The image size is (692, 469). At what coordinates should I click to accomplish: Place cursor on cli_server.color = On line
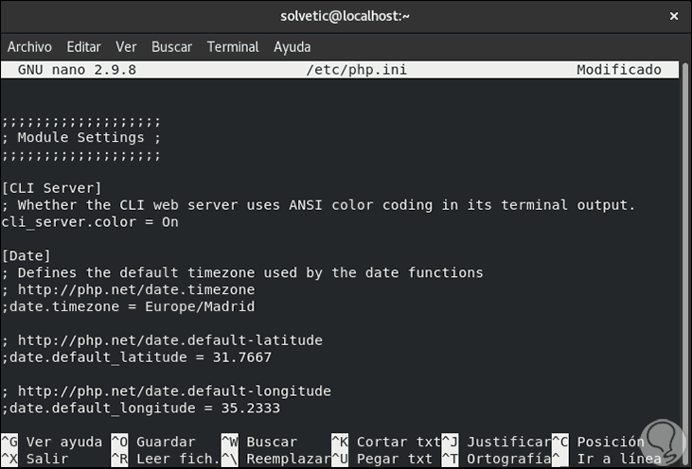coord(91,221)
